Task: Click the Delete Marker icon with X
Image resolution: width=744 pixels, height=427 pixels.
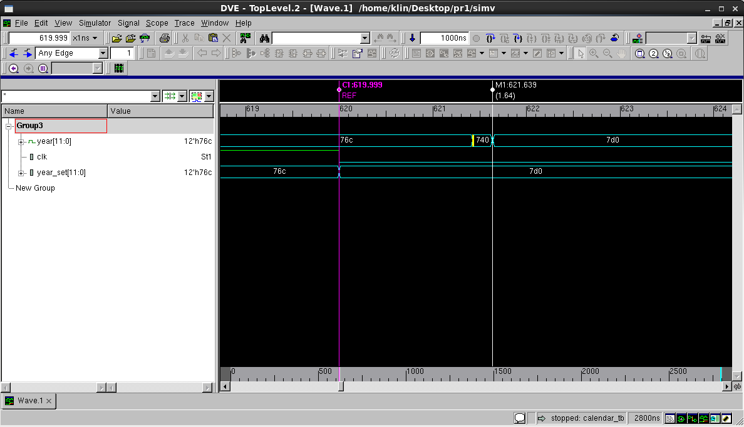Action: (x=720, y=38)
